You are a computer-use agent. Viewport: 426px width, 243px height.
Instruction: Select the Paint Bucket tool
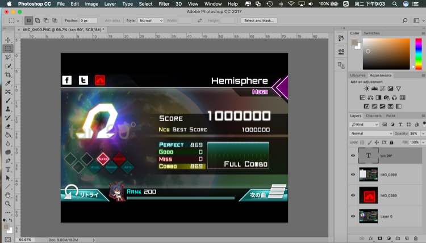click(x=8, y=135)
